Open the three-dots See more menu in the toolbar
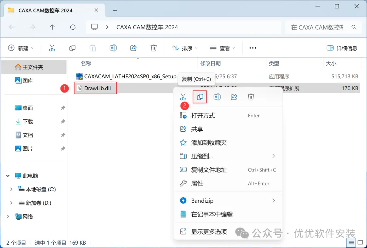Screen dimensions: 367x248 (253, 48)
